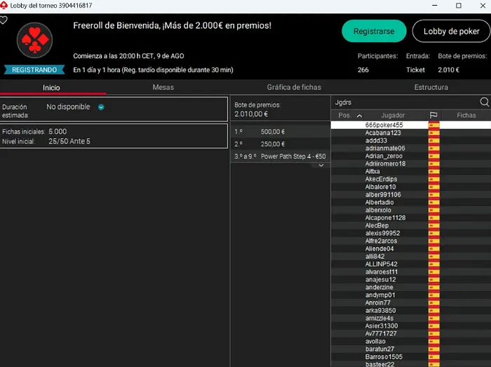Click the Ticket entry value

click(x=415, y=70)
